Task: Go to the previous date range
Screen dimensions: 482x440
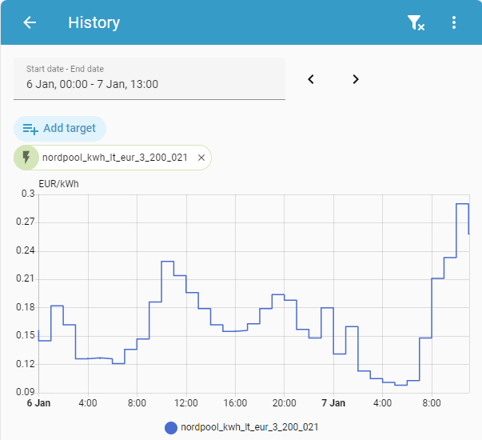Action: point(311,79)
